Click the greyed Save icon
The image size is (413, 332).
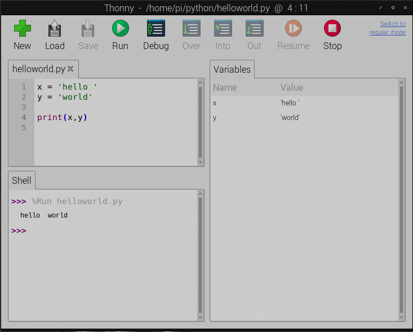(x=88, y=28)
